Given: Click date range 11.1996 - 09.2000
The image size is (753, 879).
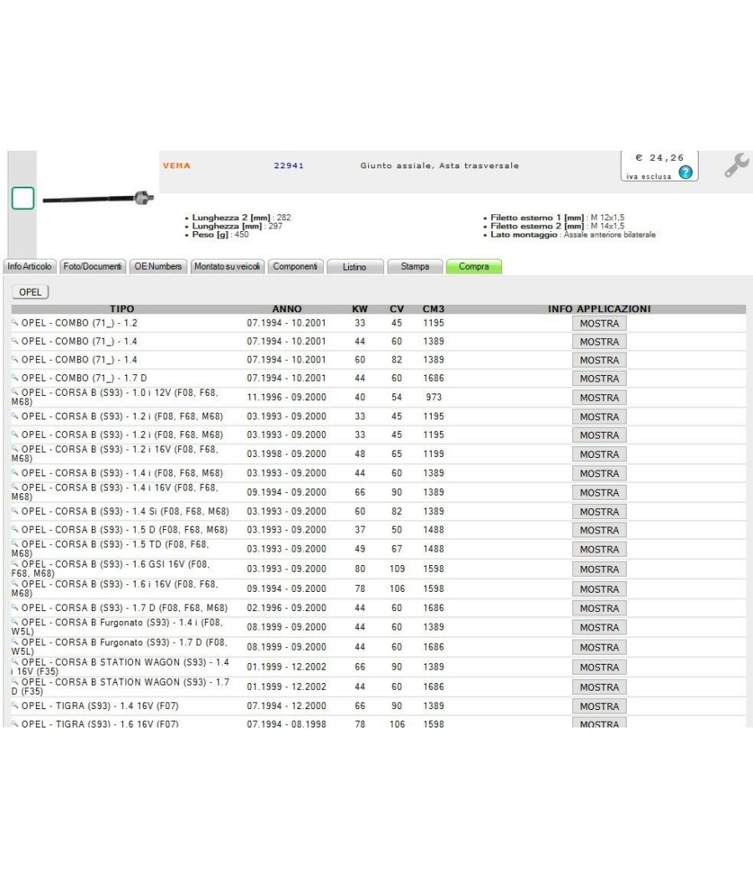Looking at the screenshot, I should 286,397.
